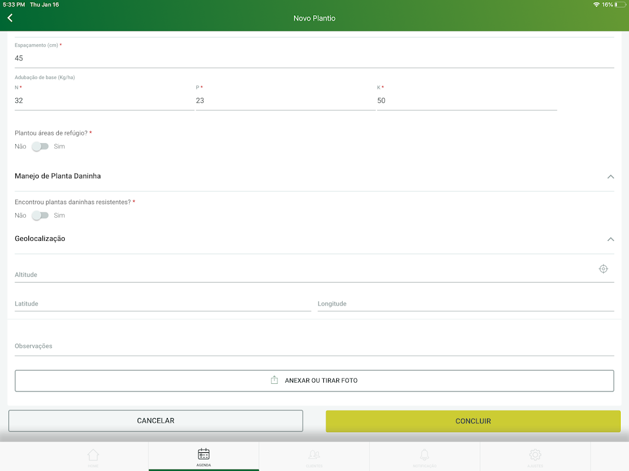Tap 'Não' label under refúgio question
629x471 pixels.
[21, 147]
